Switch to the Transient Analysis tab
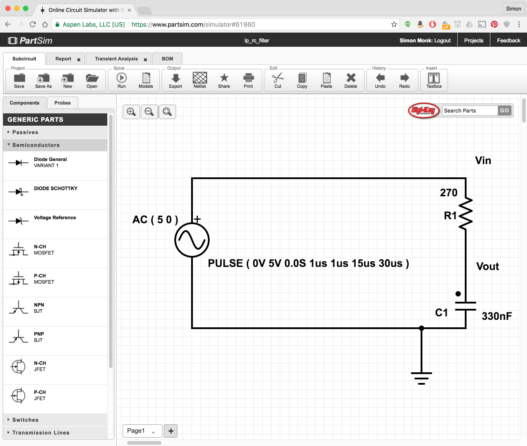The width and height of the screenshot is (527, 446). point(116,59)
